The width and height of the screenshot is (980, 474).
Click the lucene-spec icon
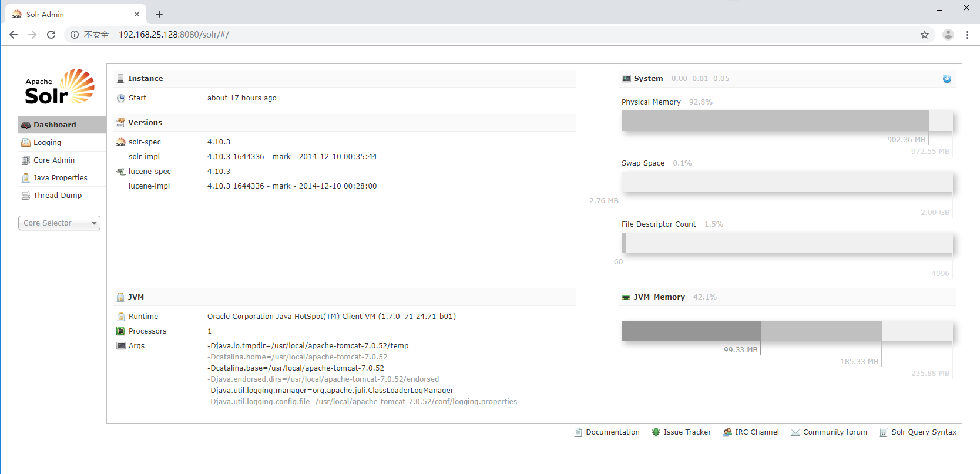point(121,172)
